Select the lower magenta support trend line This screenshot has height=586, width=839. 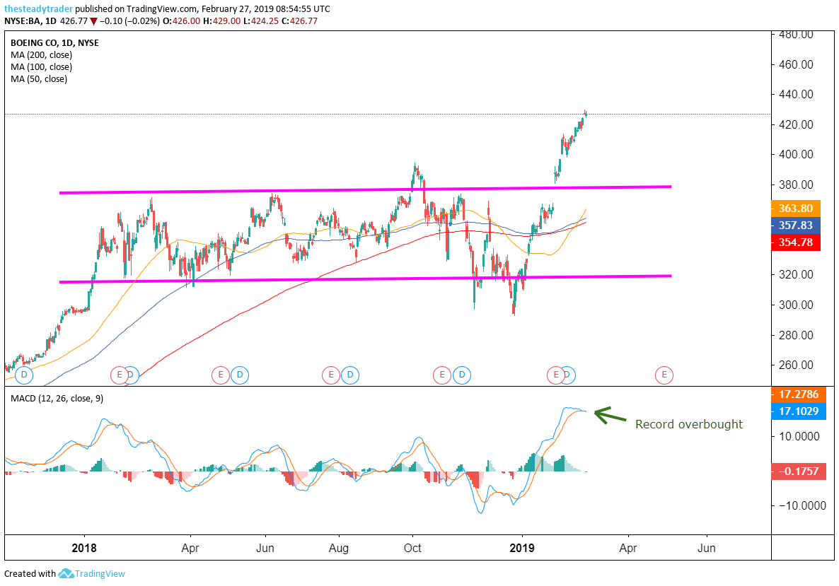tap(366, 279)
